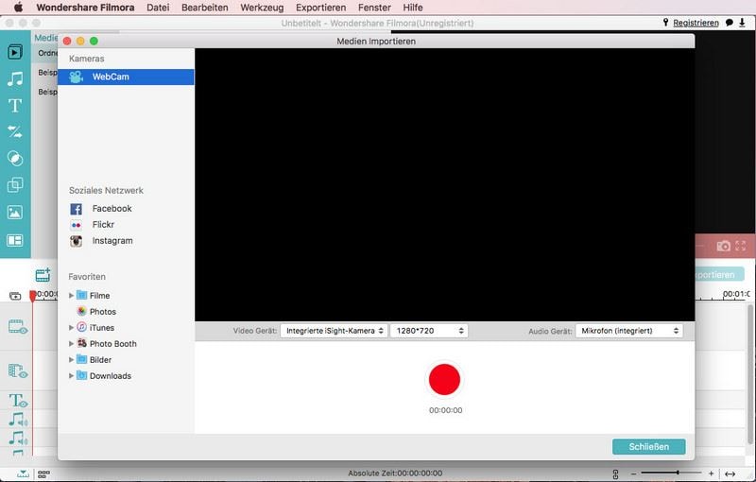Expand the Photo Booth folder

point(72,344)
